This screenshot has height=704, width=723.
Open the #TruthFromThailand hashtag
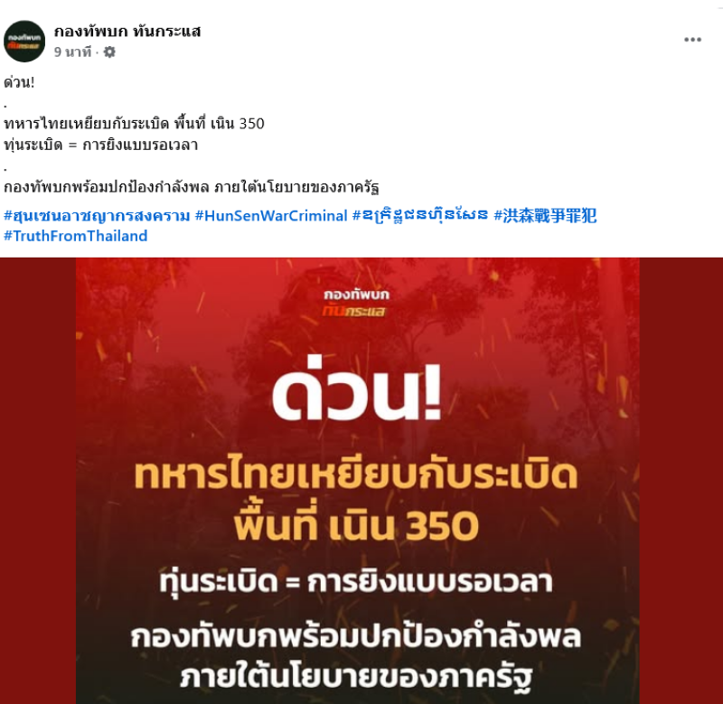[x=76, y=236]
